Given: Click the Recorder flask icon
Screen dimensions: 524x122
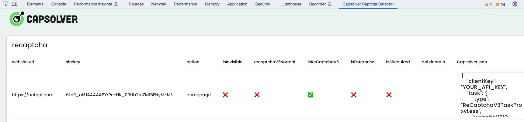Looking at the screenshot, I should 329,4.
